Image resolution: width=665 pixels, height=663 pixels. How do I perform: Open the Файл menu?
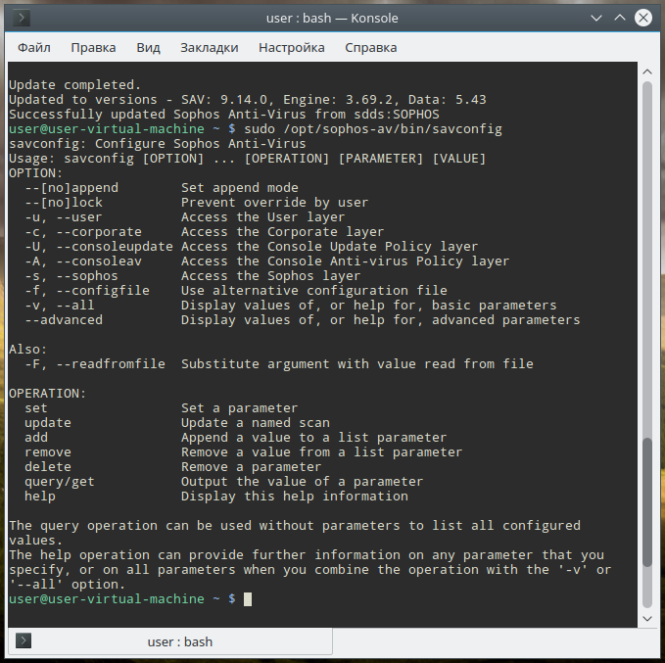coord(34,48)
